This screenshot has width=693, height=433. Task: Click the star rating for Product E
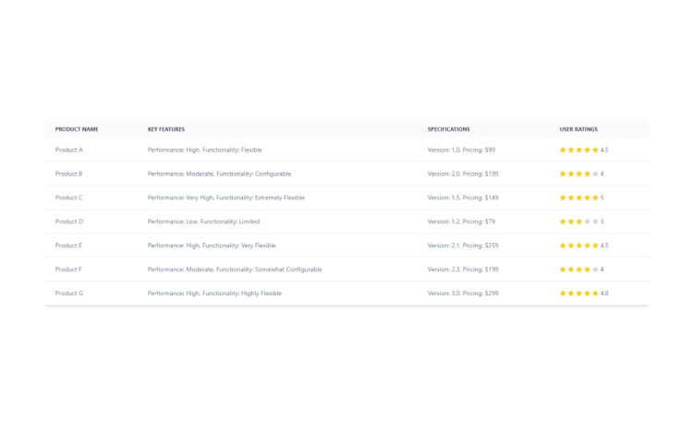pyautogui.click(x=584, y=246)
